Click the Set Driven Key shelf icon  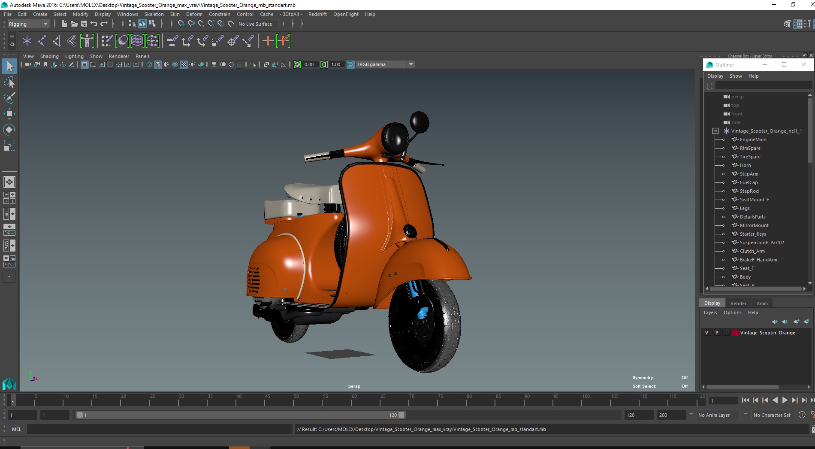tap(284, 41)
